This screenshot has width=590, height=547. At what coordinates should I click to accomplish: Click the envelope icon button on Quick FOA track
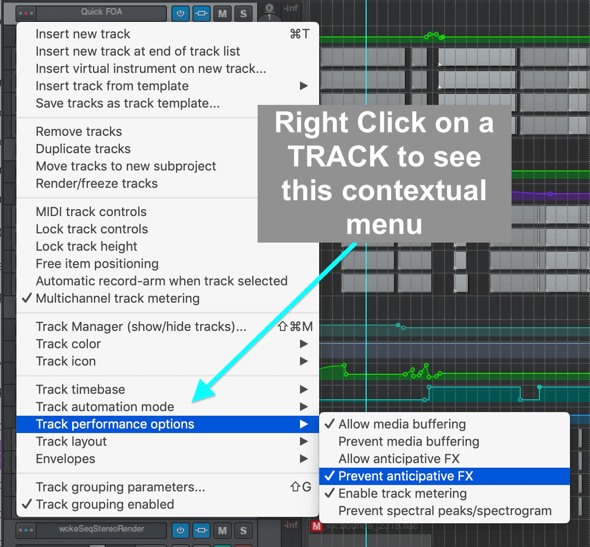(x=201, y=13)
